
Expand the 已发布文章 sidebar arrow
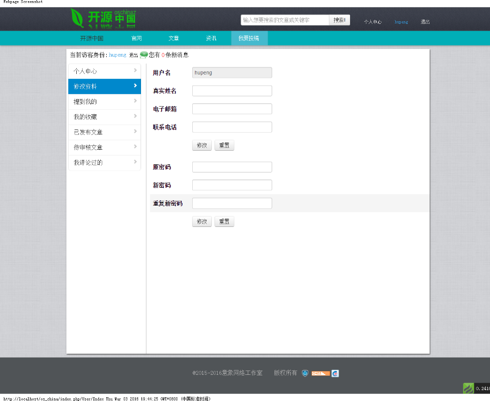(x=136, y=132)
